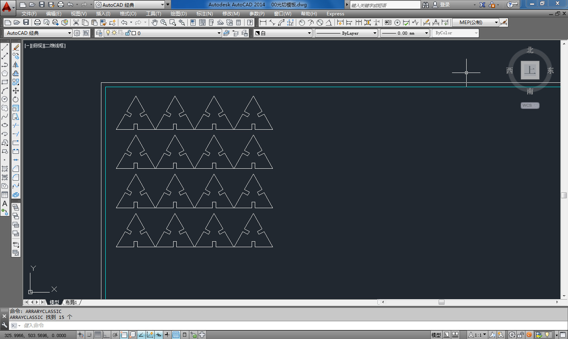The width and height of the screenshot is (568, 339).
Task: Toggle Polar tracking in status bar
Action: pyautogui.click(x=115, y=335)
